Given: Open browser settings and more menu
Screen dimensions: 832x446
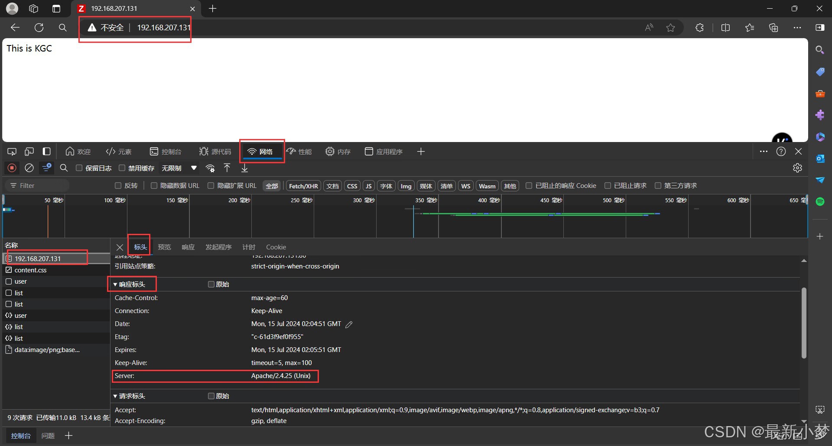Looking at the screenshot, I should coord(797,28).
